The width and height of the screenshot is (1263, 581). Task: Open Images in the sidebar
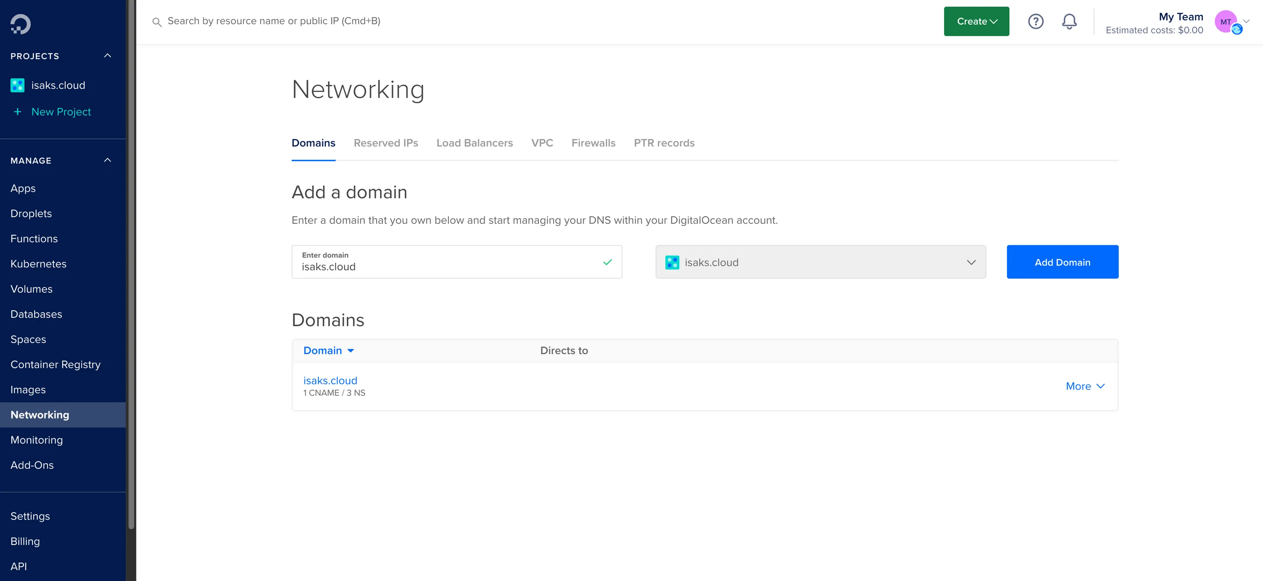28,390
